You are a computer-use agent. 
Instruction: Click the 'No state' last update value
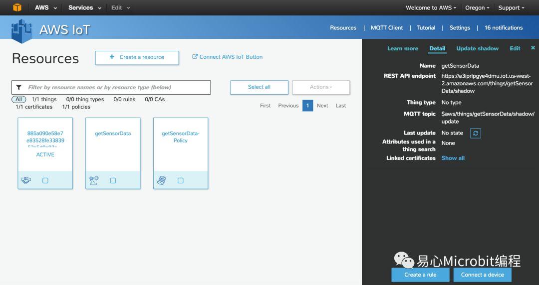[452, 133]
